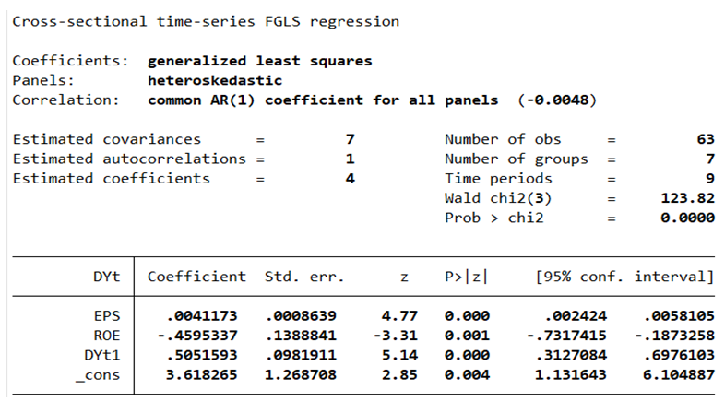The image size is (725, 401).
Task: Click the generalized least squares text
Action: [x=259, y=61]
